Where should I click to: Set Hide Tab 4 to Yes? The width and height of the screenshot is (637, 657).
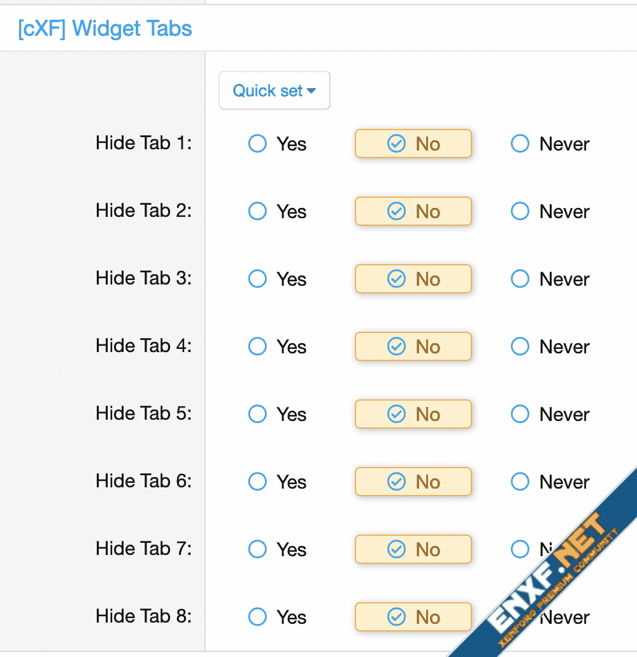[x=257, y=347]
